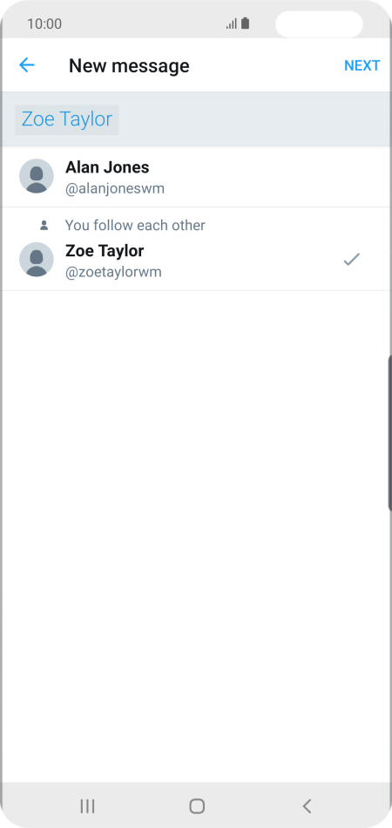392x828 pixels.
Task: Tap the New message title
Action: pyautogui.click(x=129, y=65)
